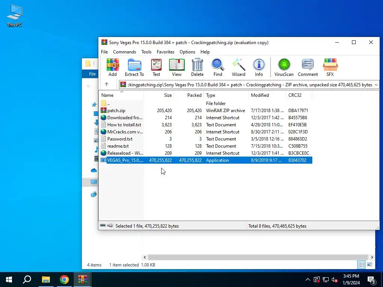Switch Explorer to large icons view
This screenshot has height=287, width=383.
coord(369,265)
